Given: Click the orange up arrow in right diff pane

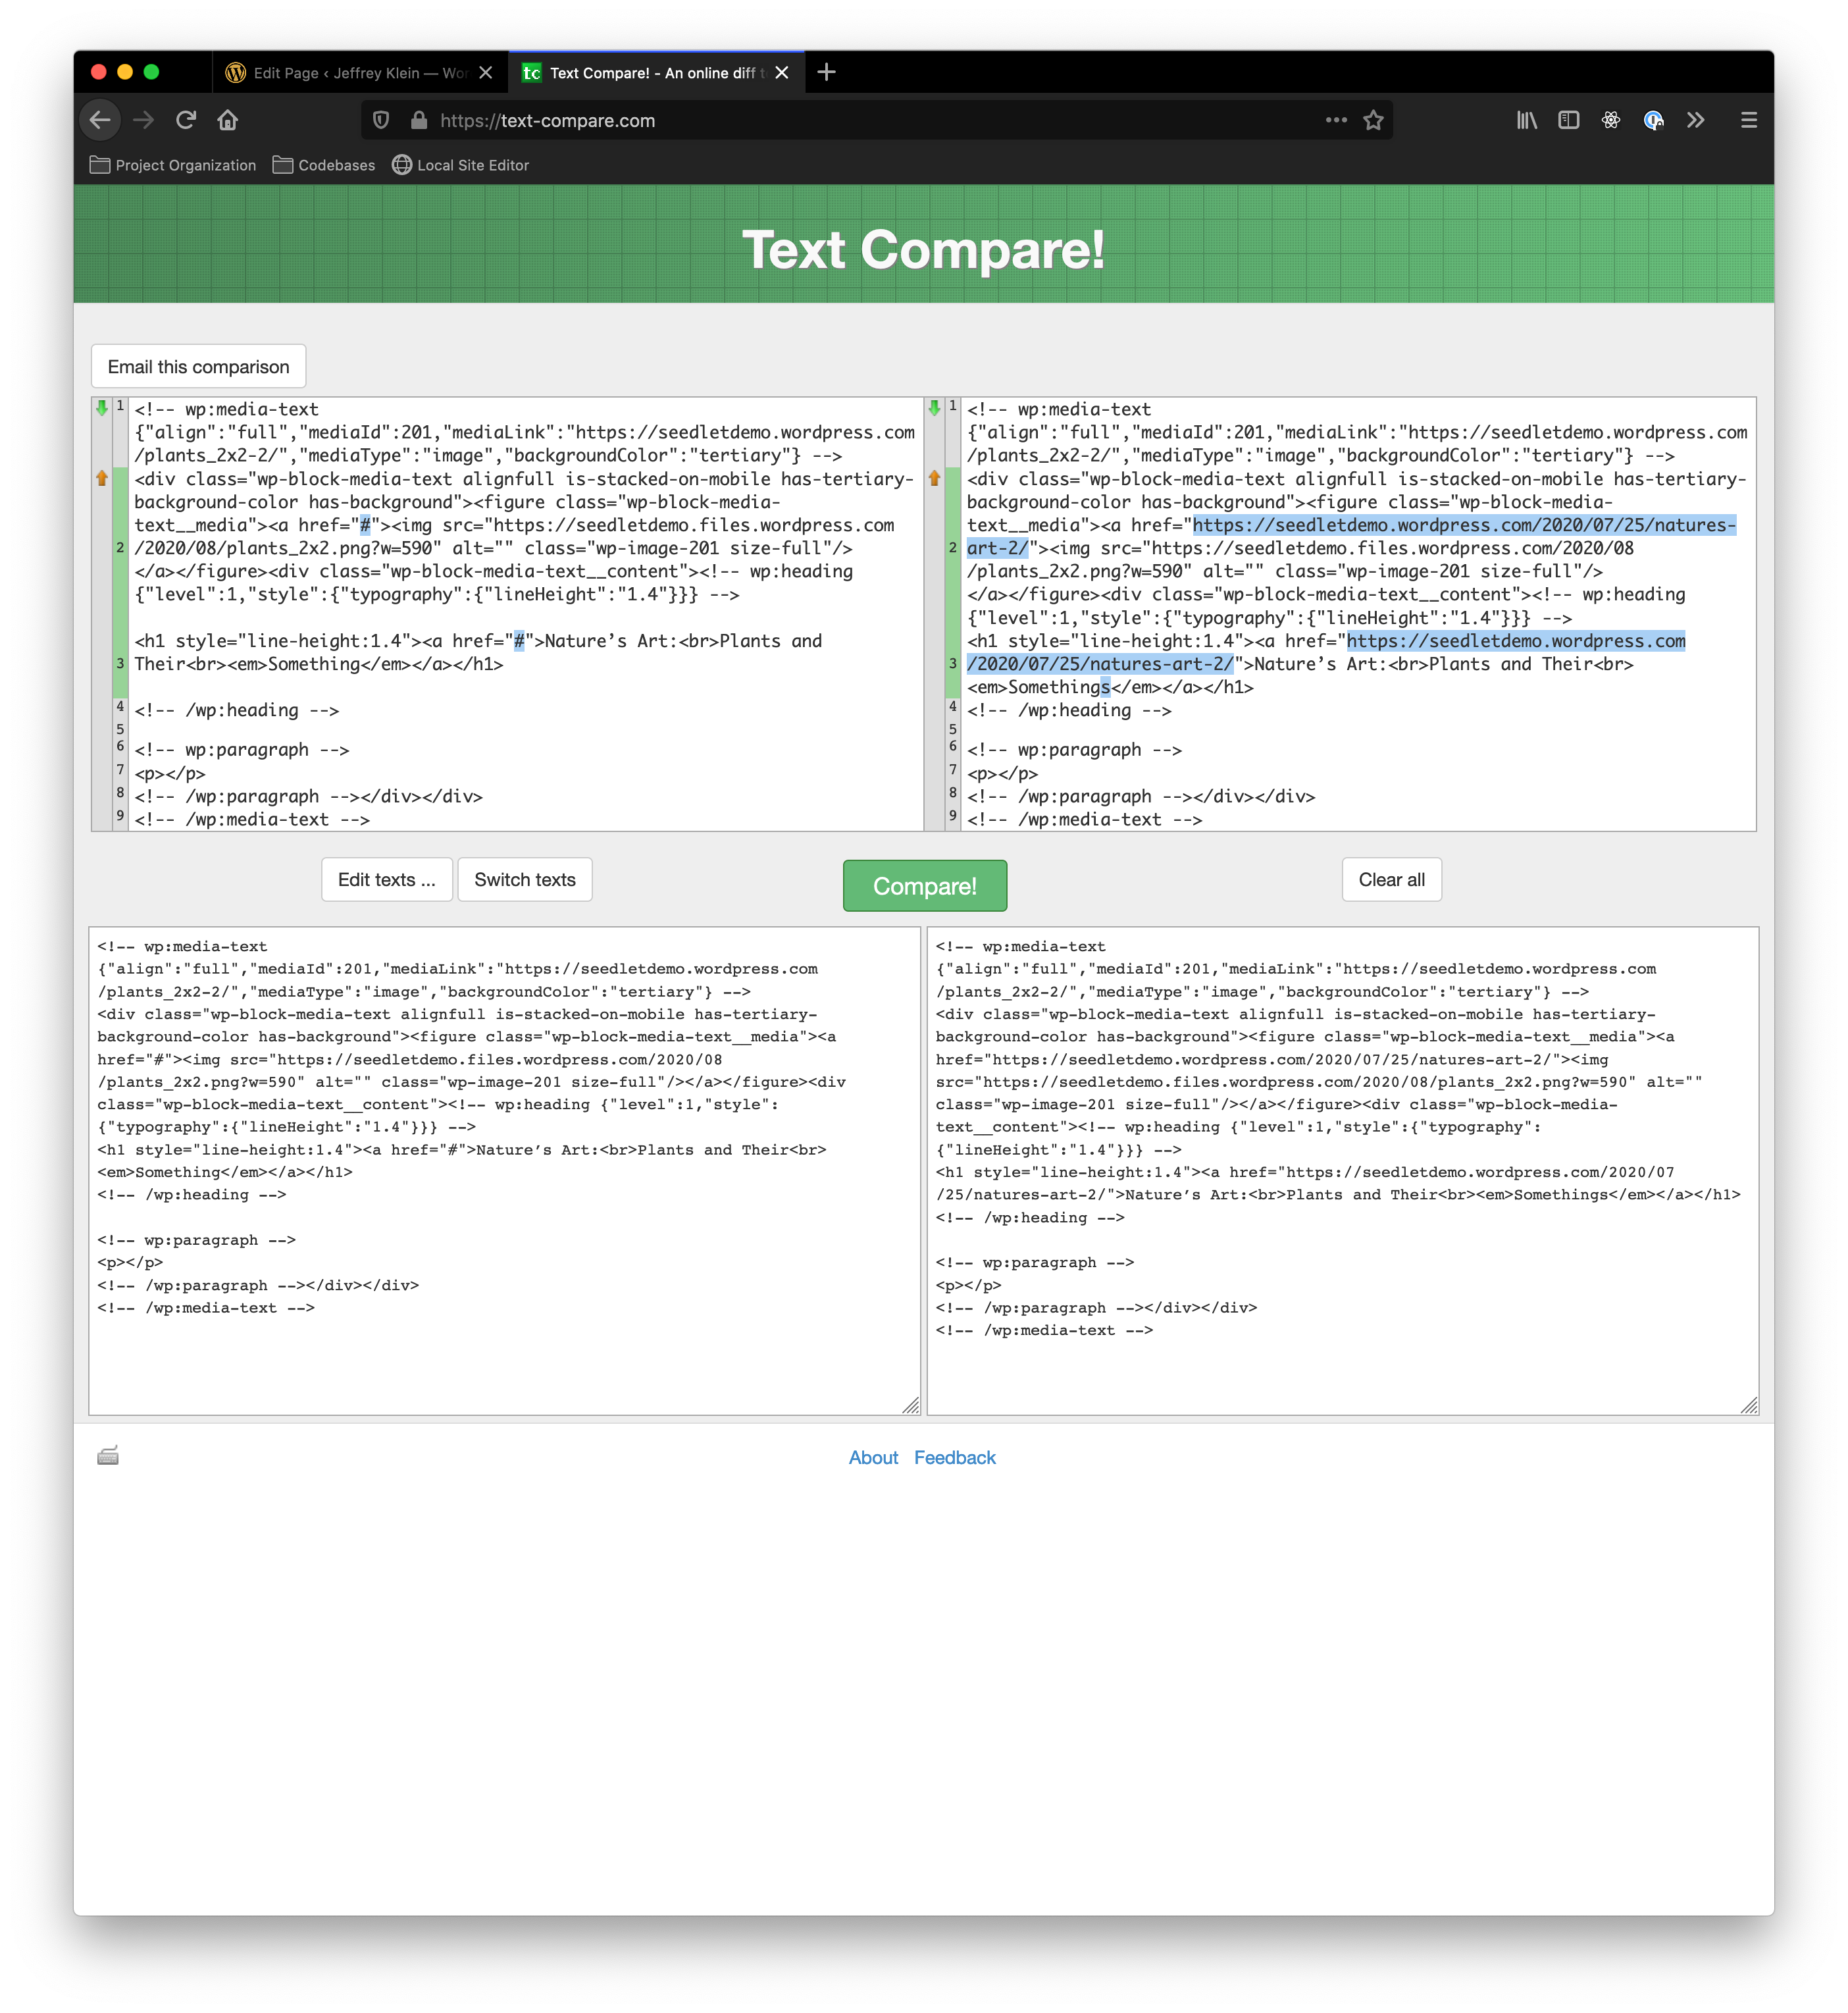Looking at the screenshot, I should point(934,478).
